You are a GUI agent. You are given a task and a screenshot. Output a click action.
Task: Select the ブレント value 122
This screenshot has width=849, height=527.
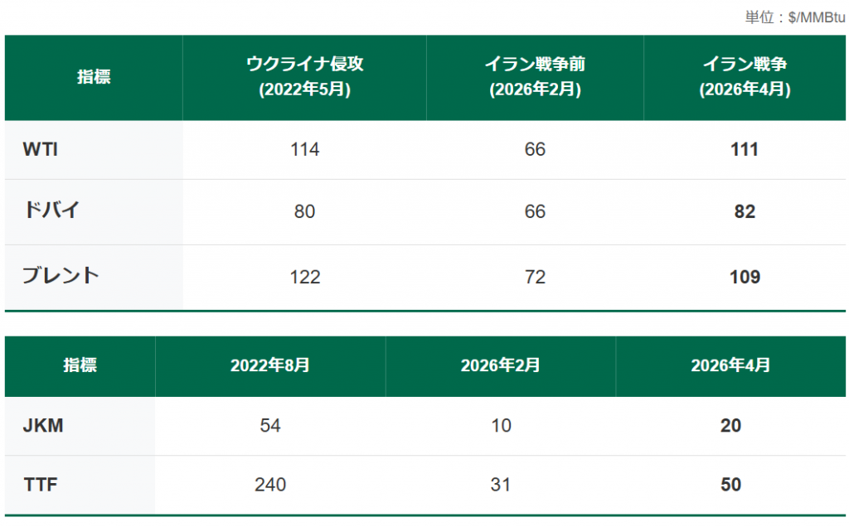tap(304, 277)
